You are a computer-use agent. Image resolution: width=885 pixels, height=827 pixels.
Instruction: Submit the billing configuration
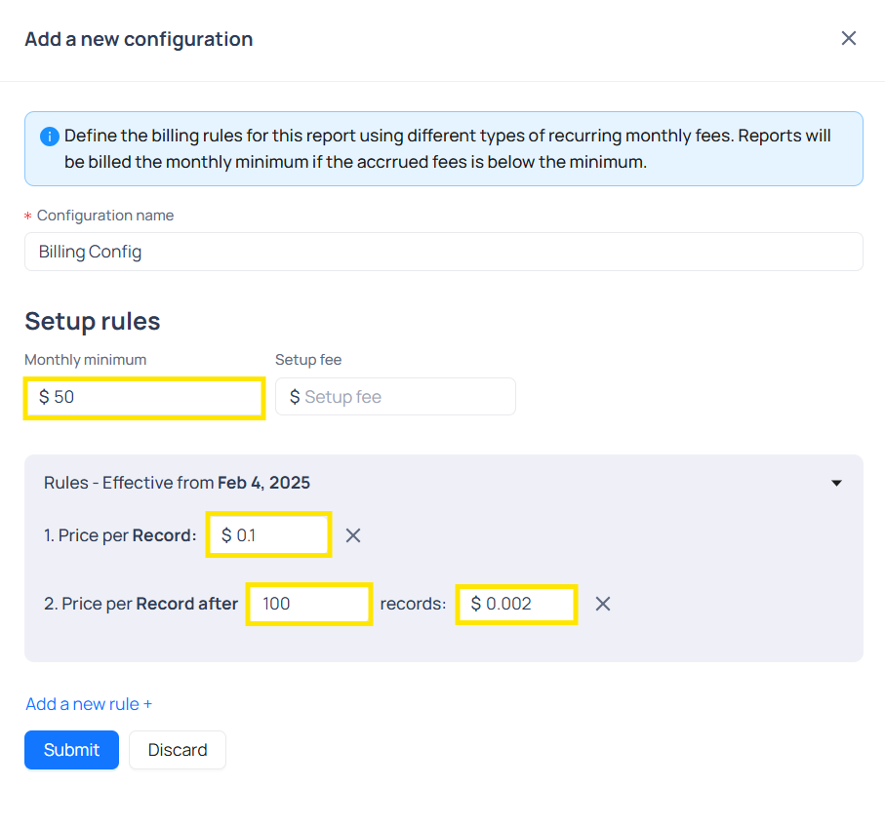(71, 750)
